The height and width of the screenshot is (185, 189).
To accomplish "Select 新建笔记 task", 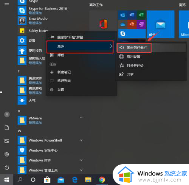I will tap(81, 72).
